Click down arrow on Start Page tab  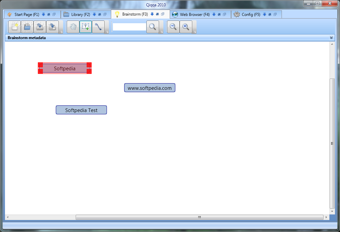tap(43, 14)
